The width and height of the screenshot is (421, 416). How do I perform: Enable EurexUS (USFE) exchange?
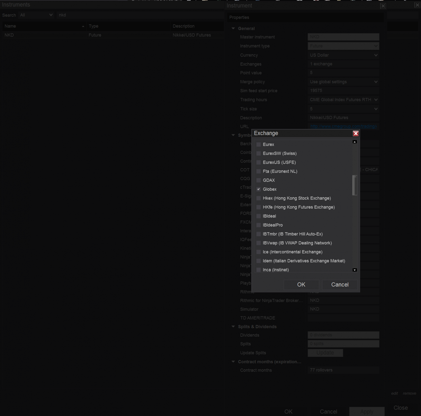[259, 163]
